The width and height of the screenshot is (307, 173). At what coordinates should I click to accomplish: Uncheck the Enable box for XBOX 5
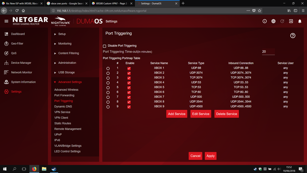point(129,87)
